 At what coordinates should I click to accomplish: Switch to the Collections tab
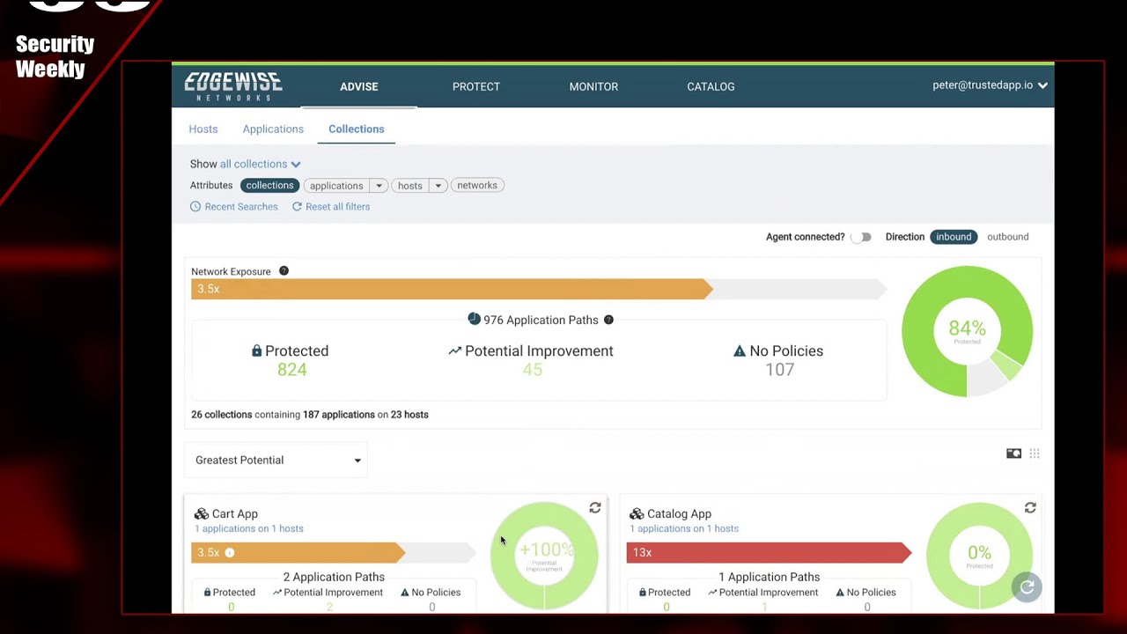click(x=357, y=129)
